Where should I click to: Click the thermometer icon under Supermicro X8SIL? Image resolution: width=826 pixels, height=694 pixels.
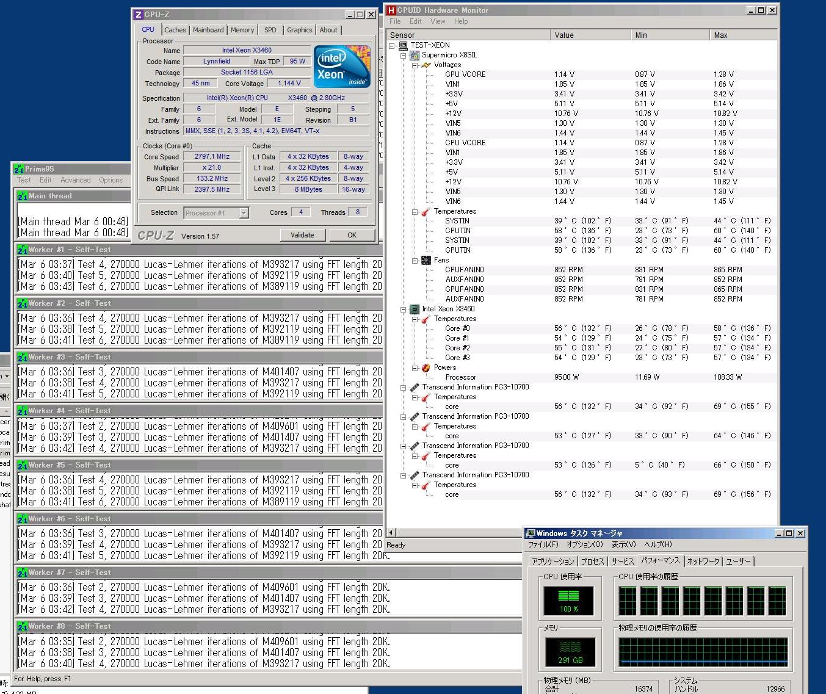426,211
